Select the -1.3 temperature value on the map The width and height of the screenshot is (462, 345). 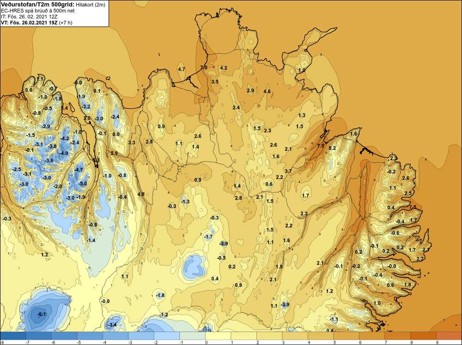[185, 202]
